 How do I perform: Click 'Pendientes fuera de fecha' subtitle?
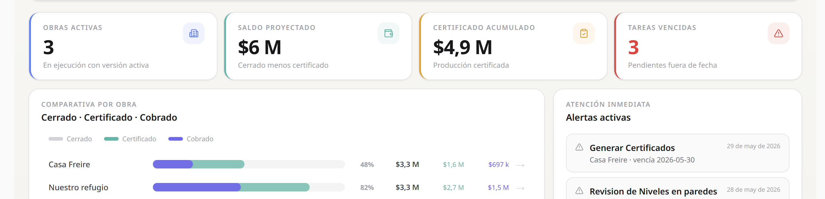[672, 65]
